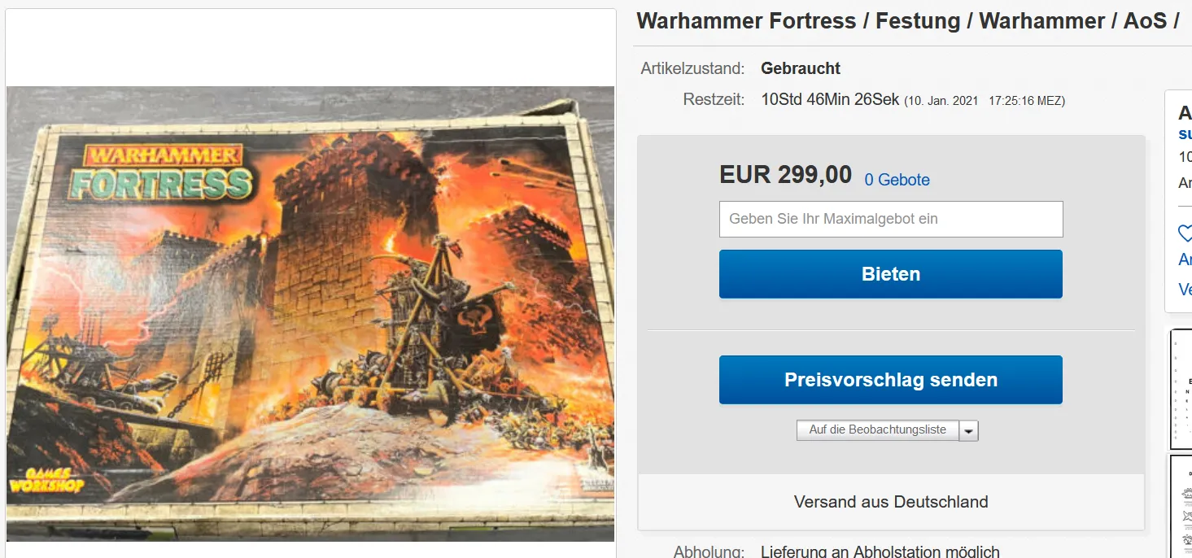This screenshot has width=1192, height=558.
Task: Click the Restzeit countdown timer text
Action: coord(830,100)
